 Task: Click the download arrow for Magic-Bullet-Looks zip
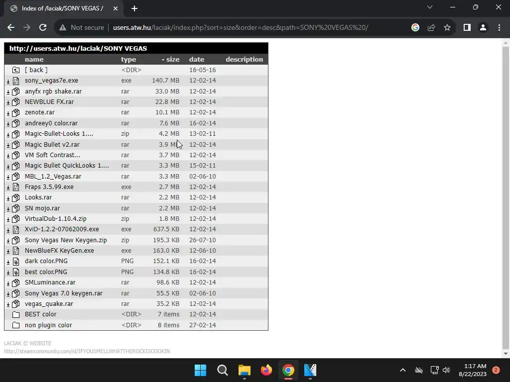pyautogui.click(x=8, y=134)
